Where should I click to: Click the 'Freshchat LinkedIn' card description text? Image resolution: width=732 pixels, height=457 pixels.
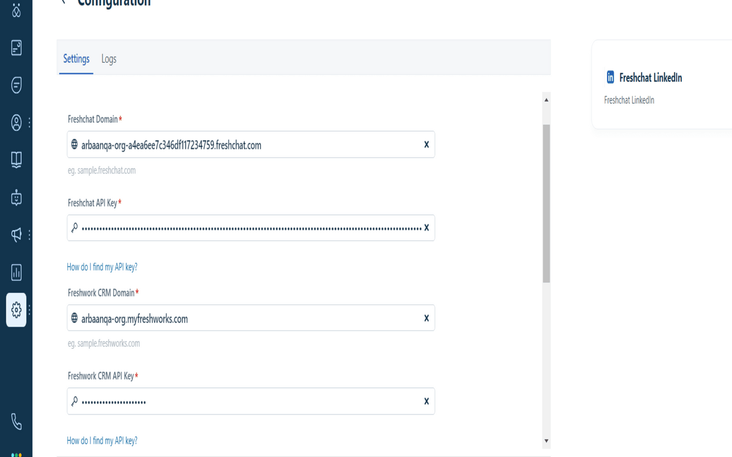point(629,100)
